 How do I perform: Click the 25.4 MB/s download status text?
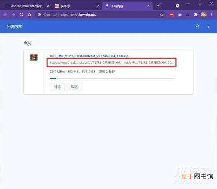pos(82,71)
